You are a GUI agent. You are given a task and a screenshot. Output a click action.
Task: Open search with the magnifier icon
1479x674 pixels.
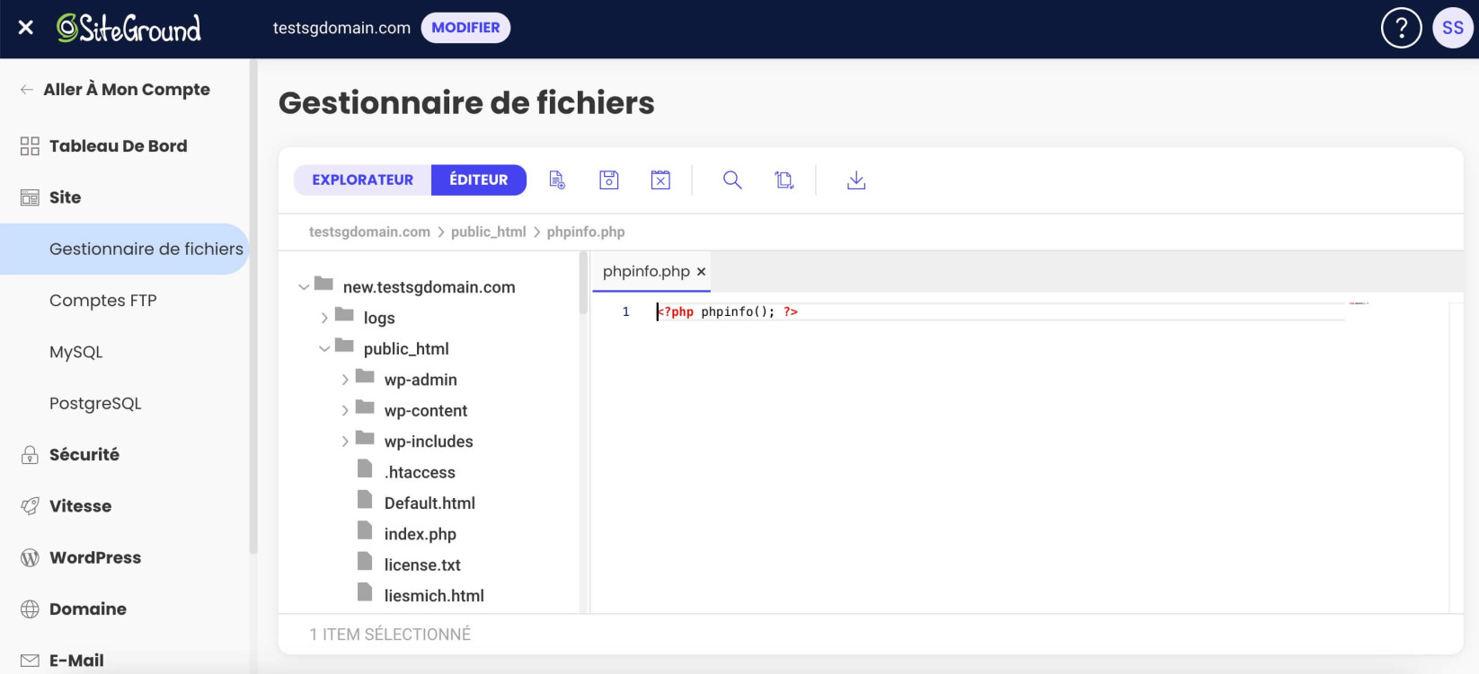[x=732, y=179]
